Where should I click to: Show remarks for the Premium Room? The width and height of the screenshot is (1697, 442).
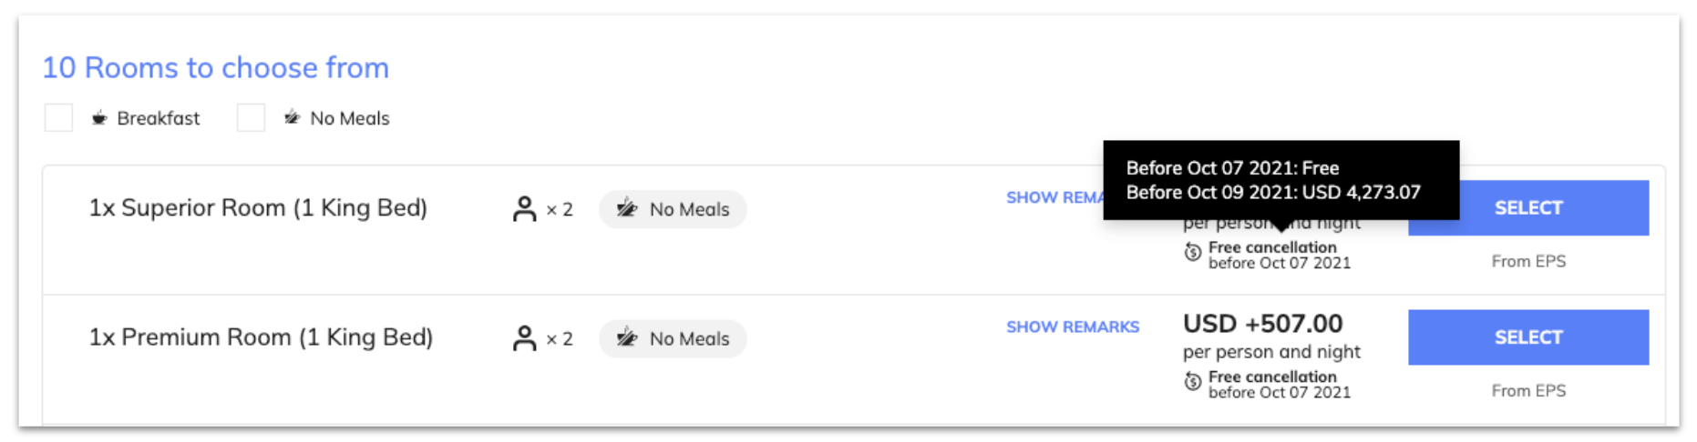(x=1073, y=326)
